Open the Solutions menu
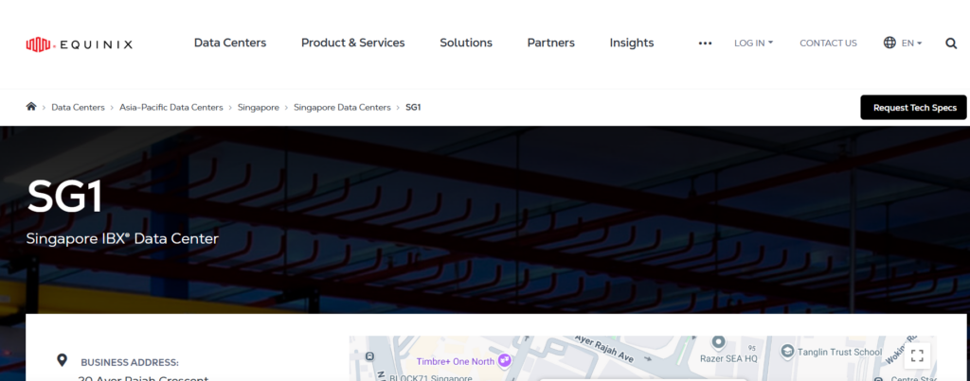This screenshot has height=381, width=970. click(466, 43)
